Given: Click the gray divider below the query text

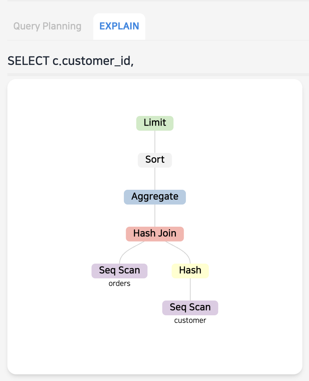Looking at the screenshot, I should pos(155,75).
